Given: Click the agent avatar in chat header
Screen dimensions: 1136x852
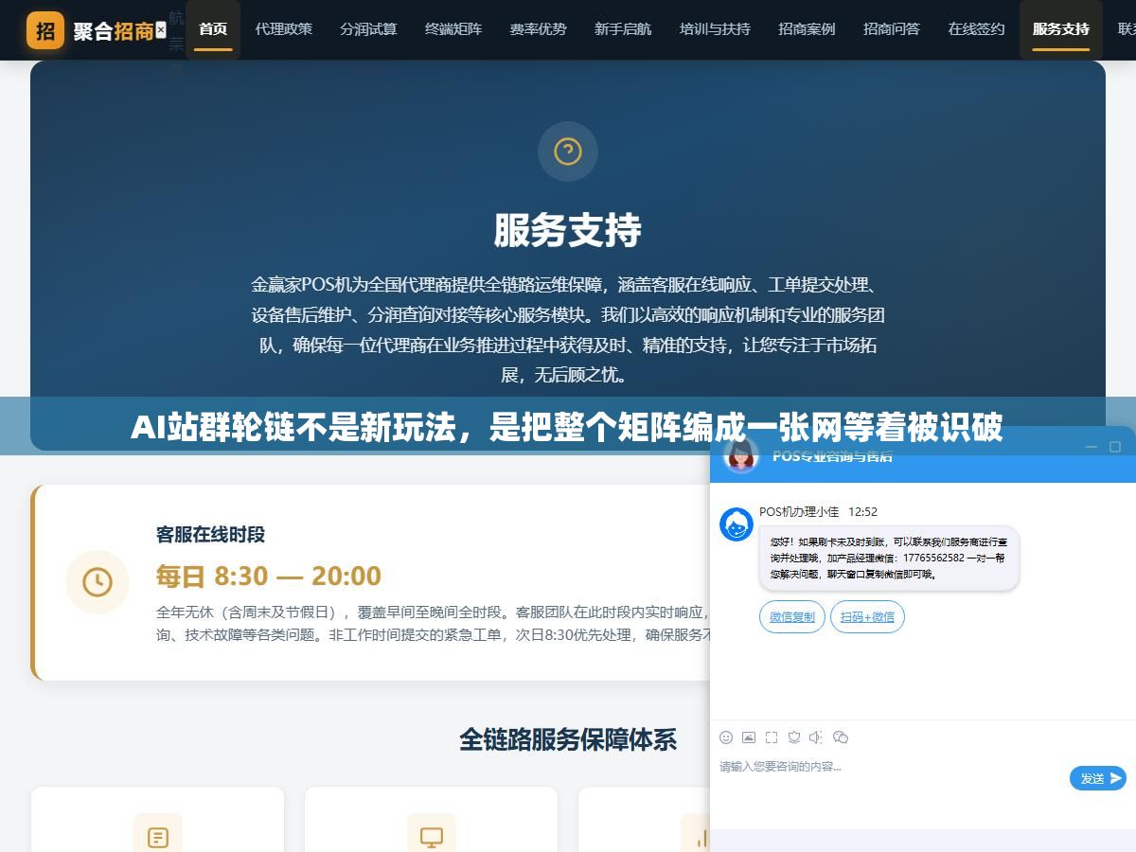Looking at the screenshot, I should (741, 454).
